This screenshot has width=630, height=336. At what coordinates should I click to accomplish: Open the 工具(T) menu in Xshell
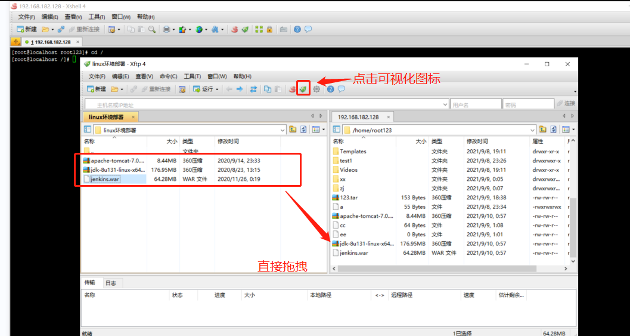point(97,17)
